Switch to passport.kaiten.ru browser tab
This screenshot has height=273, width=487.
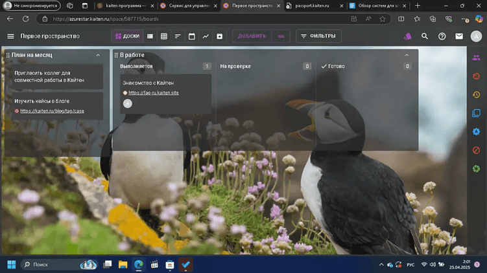pyautogui.click(x=312, y=5)
